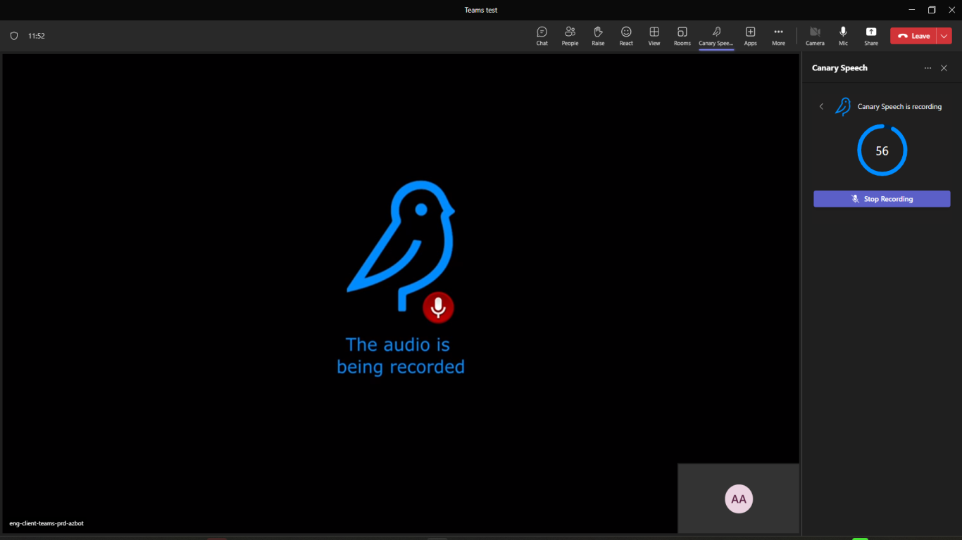Open the React emoji options
Viewport: 962px width, 540px height.
pyautogui.click(x=626, y=36)
